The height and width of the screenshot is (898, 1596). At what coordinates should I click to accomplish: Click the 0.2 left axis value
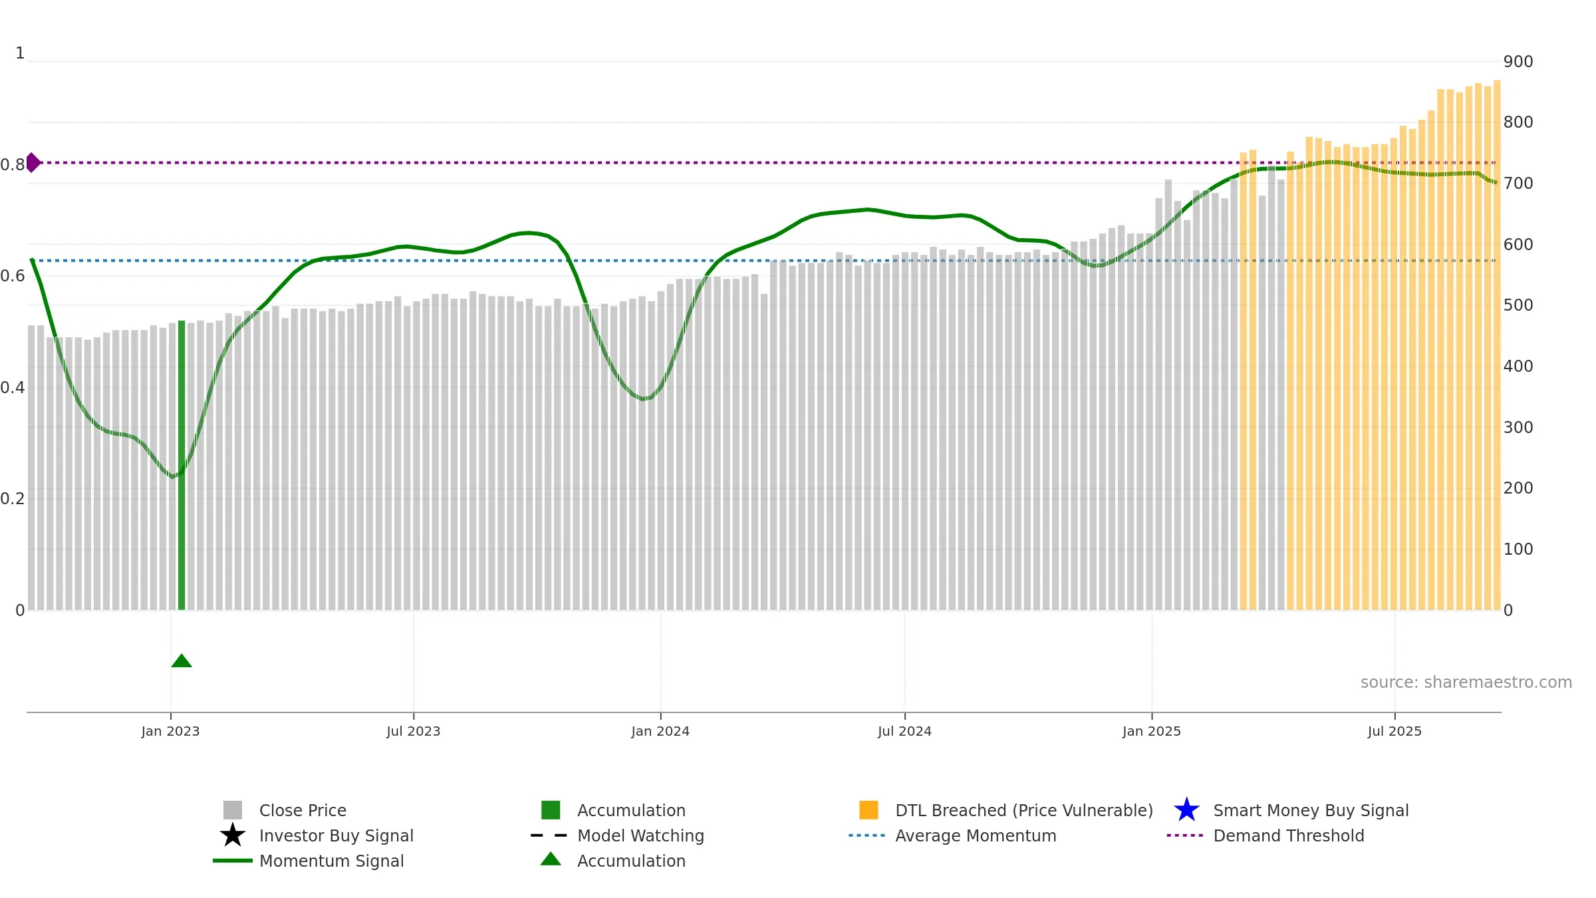point(13,499)
